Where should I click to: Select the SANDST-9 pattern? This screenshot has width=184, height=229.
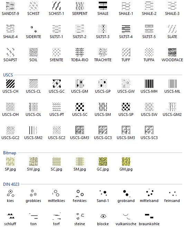(x=10, y=6)
